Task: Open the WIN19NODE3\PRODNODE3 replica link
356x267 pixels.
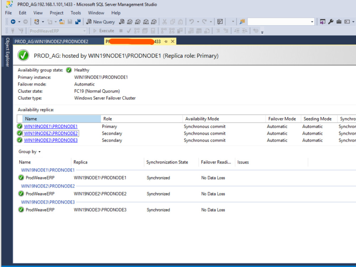Action: 51,140
